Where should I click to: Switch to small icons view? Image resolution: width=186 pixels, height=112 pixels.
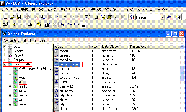coord(70,25)
